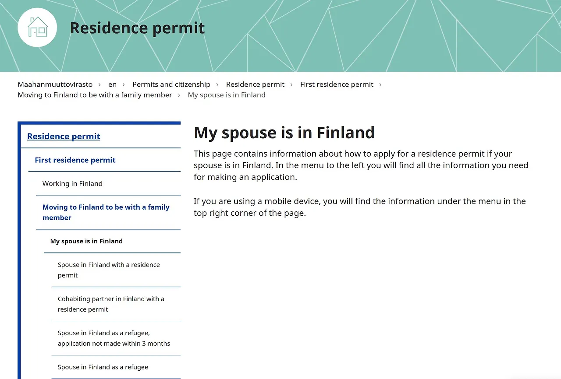The image size is (561, 379).
Task: Expand 'Moving to Finland to be with a family member' menu item
Action: [106, 212]
